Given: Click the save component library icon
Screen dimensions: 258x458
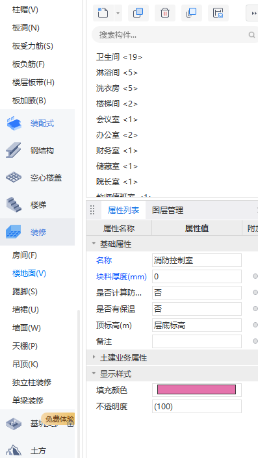Looking at the screenshot, I should 218,13.
